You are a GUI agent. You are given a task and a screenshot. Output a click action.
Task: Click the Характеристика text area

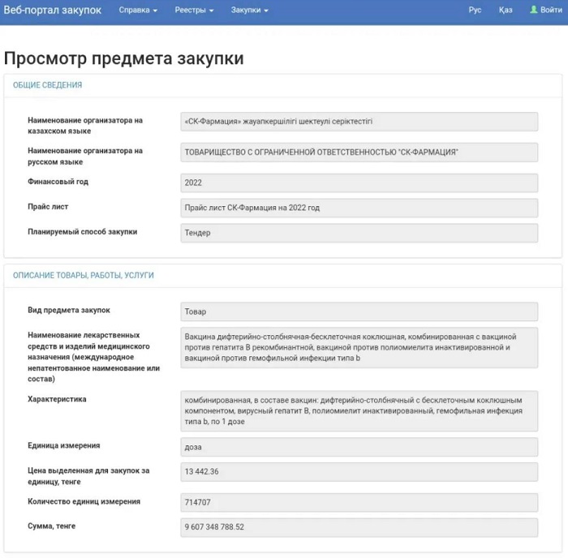(x=359, y=411)
